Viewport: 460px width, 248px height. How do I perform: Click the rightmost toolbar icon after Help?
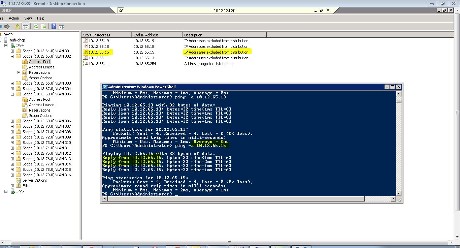click(x=62, y=26)
